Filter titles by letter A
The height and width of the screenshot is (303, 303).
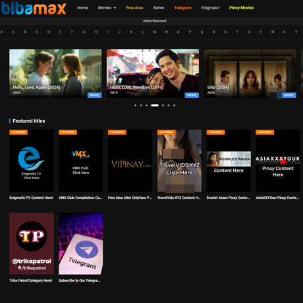point(13,32)
